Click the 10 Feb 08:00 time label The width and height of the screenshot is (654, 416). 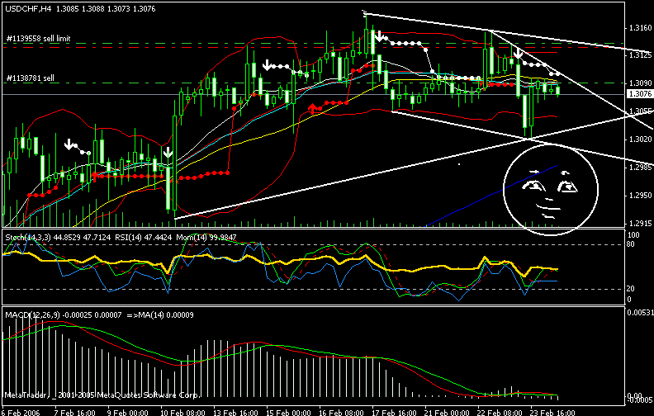[182, 413]
